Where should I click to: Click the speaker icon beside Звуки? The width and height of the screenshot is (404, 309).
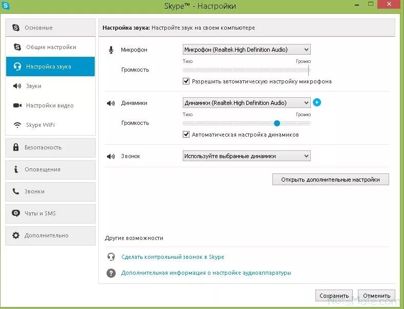17,86
